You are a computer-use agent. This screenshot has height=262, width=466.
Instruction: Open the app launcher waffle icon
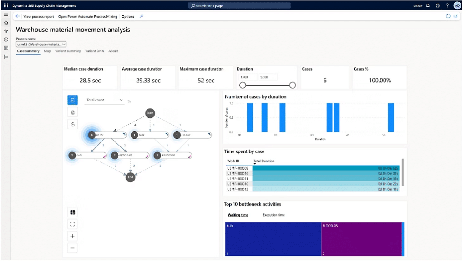click(x=5, y=5)
